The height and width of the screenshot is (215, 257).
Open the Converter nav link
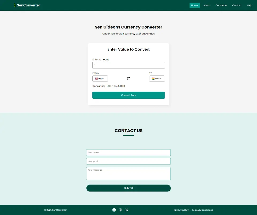[x=221, y=5]
